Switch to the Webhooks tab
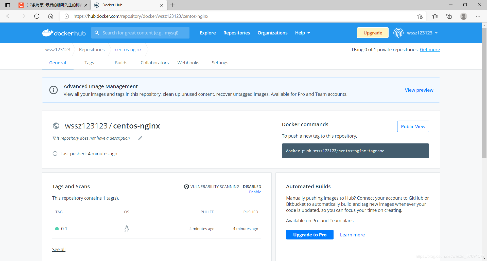The height and width of the screenshot is (261, 487). (188, 63)
